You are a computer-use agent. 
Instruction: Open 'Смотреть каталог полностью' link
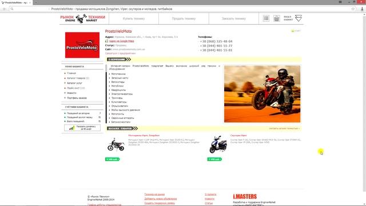pos(284,128)
